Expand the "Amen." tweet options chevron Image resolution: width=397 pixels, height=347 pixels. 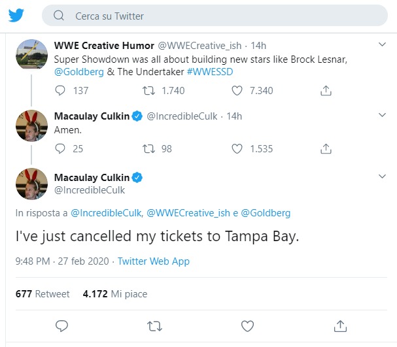[383, 115]
